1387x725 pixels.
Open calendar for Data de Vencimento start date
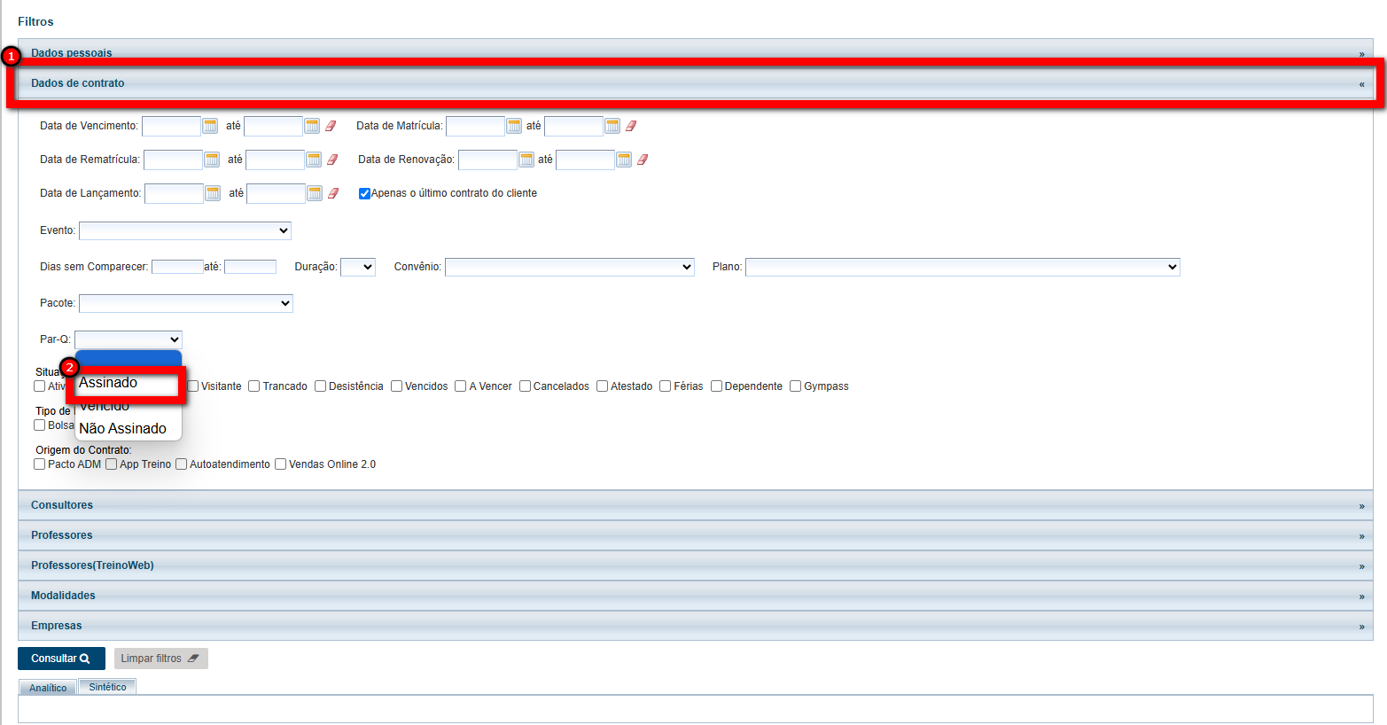[210, 126]
